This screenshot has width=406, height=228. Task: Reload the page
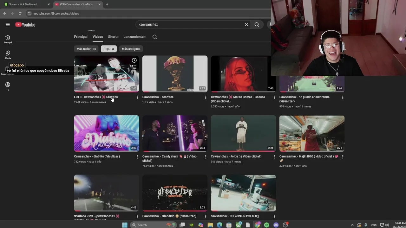click(20, 13)
